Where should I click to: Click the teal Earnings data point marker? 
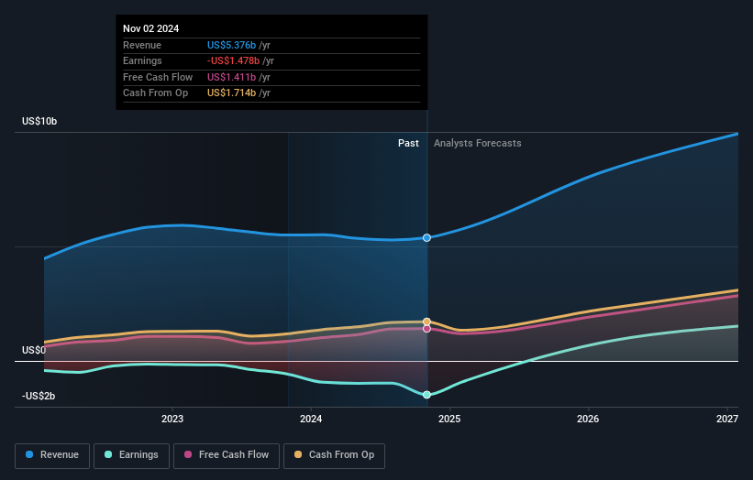(426, 395)
